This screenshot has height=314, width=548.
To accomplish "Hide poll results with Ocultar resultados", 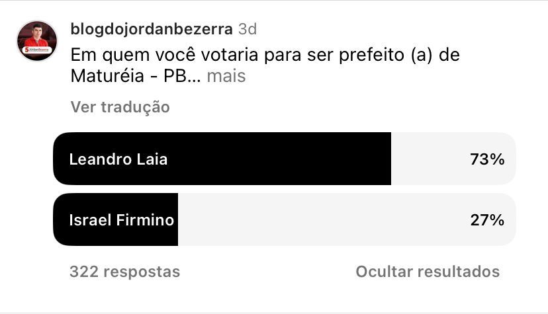I will pyautogui.click(x=428, y=272).
